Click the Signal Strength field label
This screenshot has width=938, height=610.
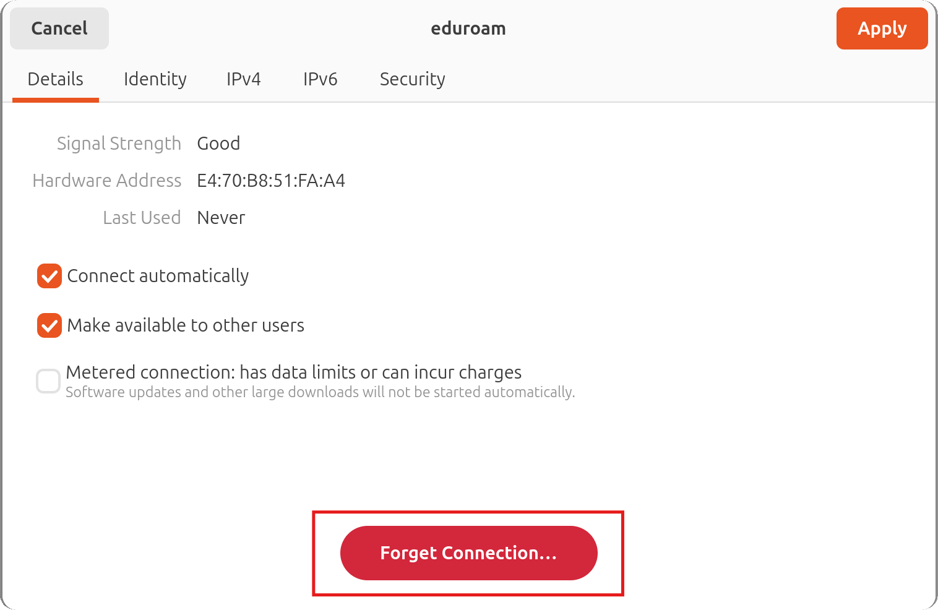coord(119,144)
